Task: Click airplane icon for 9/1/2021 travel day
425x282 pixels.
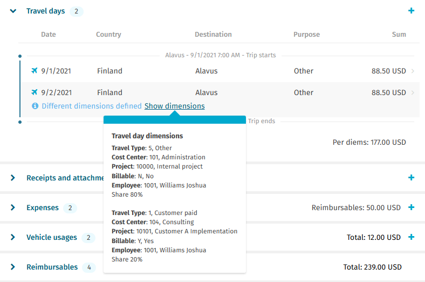Action: point(35,71)
